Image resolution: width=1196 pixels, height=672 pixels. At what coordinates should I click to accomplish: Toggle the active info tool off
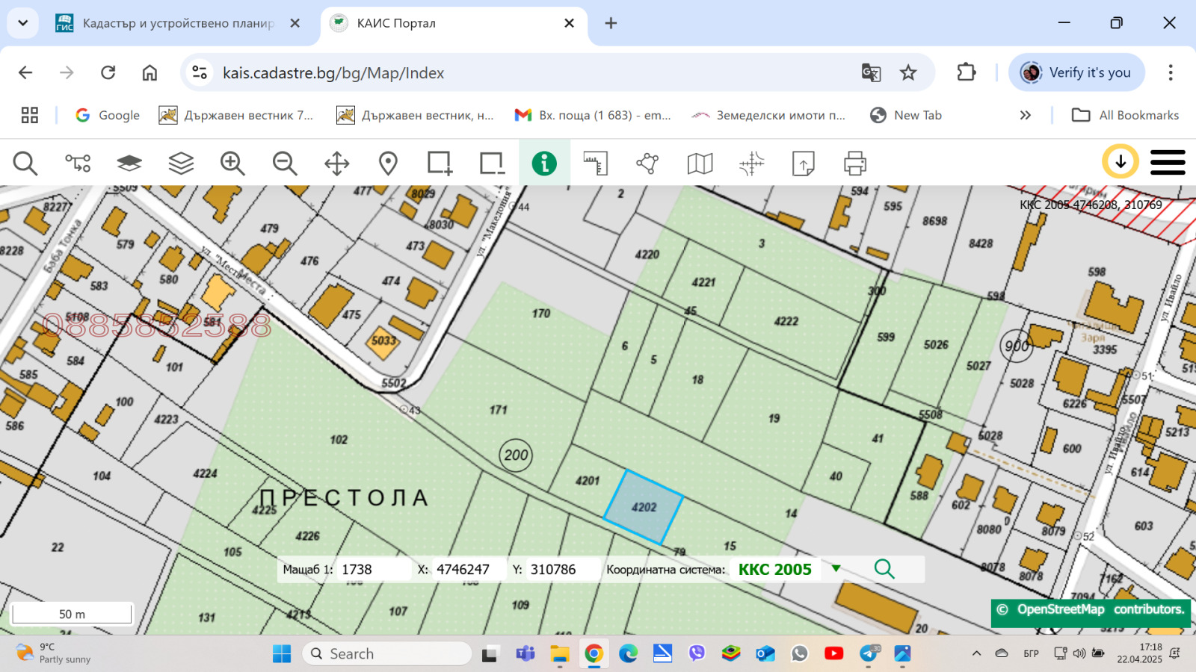point(544,163)
